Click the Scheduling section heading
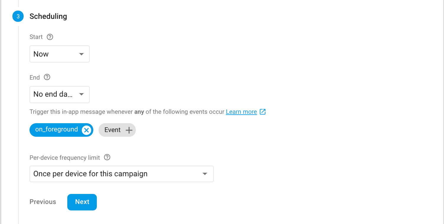The height and width of the screenshot is (224, 444). point(48,17)
